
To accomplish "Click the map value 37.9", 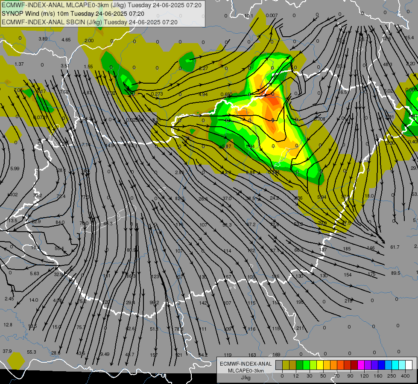I will [7, 351].
